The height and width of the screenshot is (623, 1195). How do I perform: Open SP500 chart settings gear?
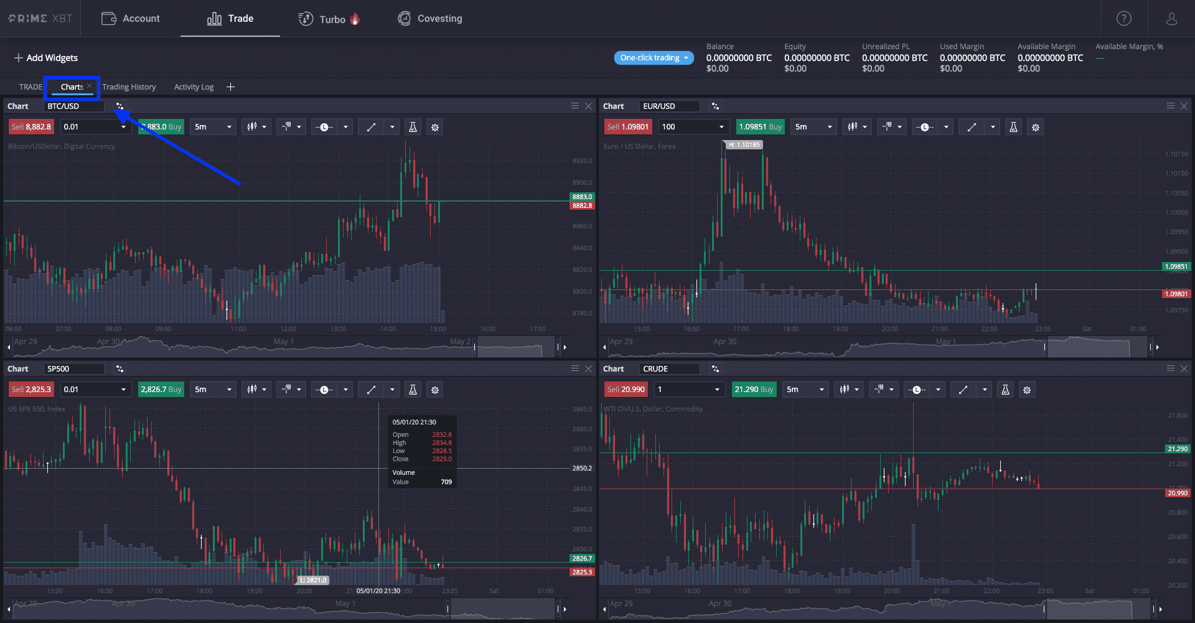pyautogui.click(x=435, y=390)
